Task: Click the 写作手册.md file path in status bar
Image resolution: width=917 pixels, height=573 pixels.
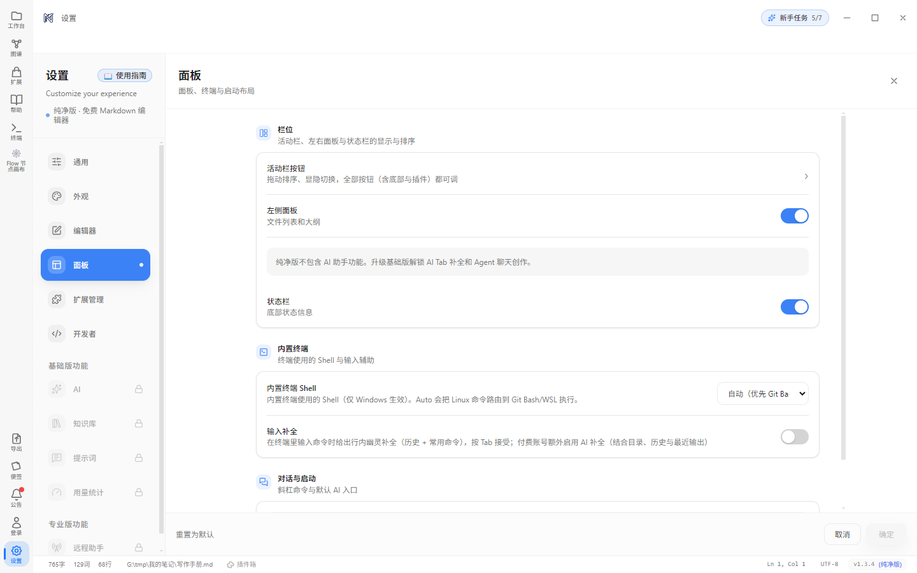Action: tap(169, 565)
